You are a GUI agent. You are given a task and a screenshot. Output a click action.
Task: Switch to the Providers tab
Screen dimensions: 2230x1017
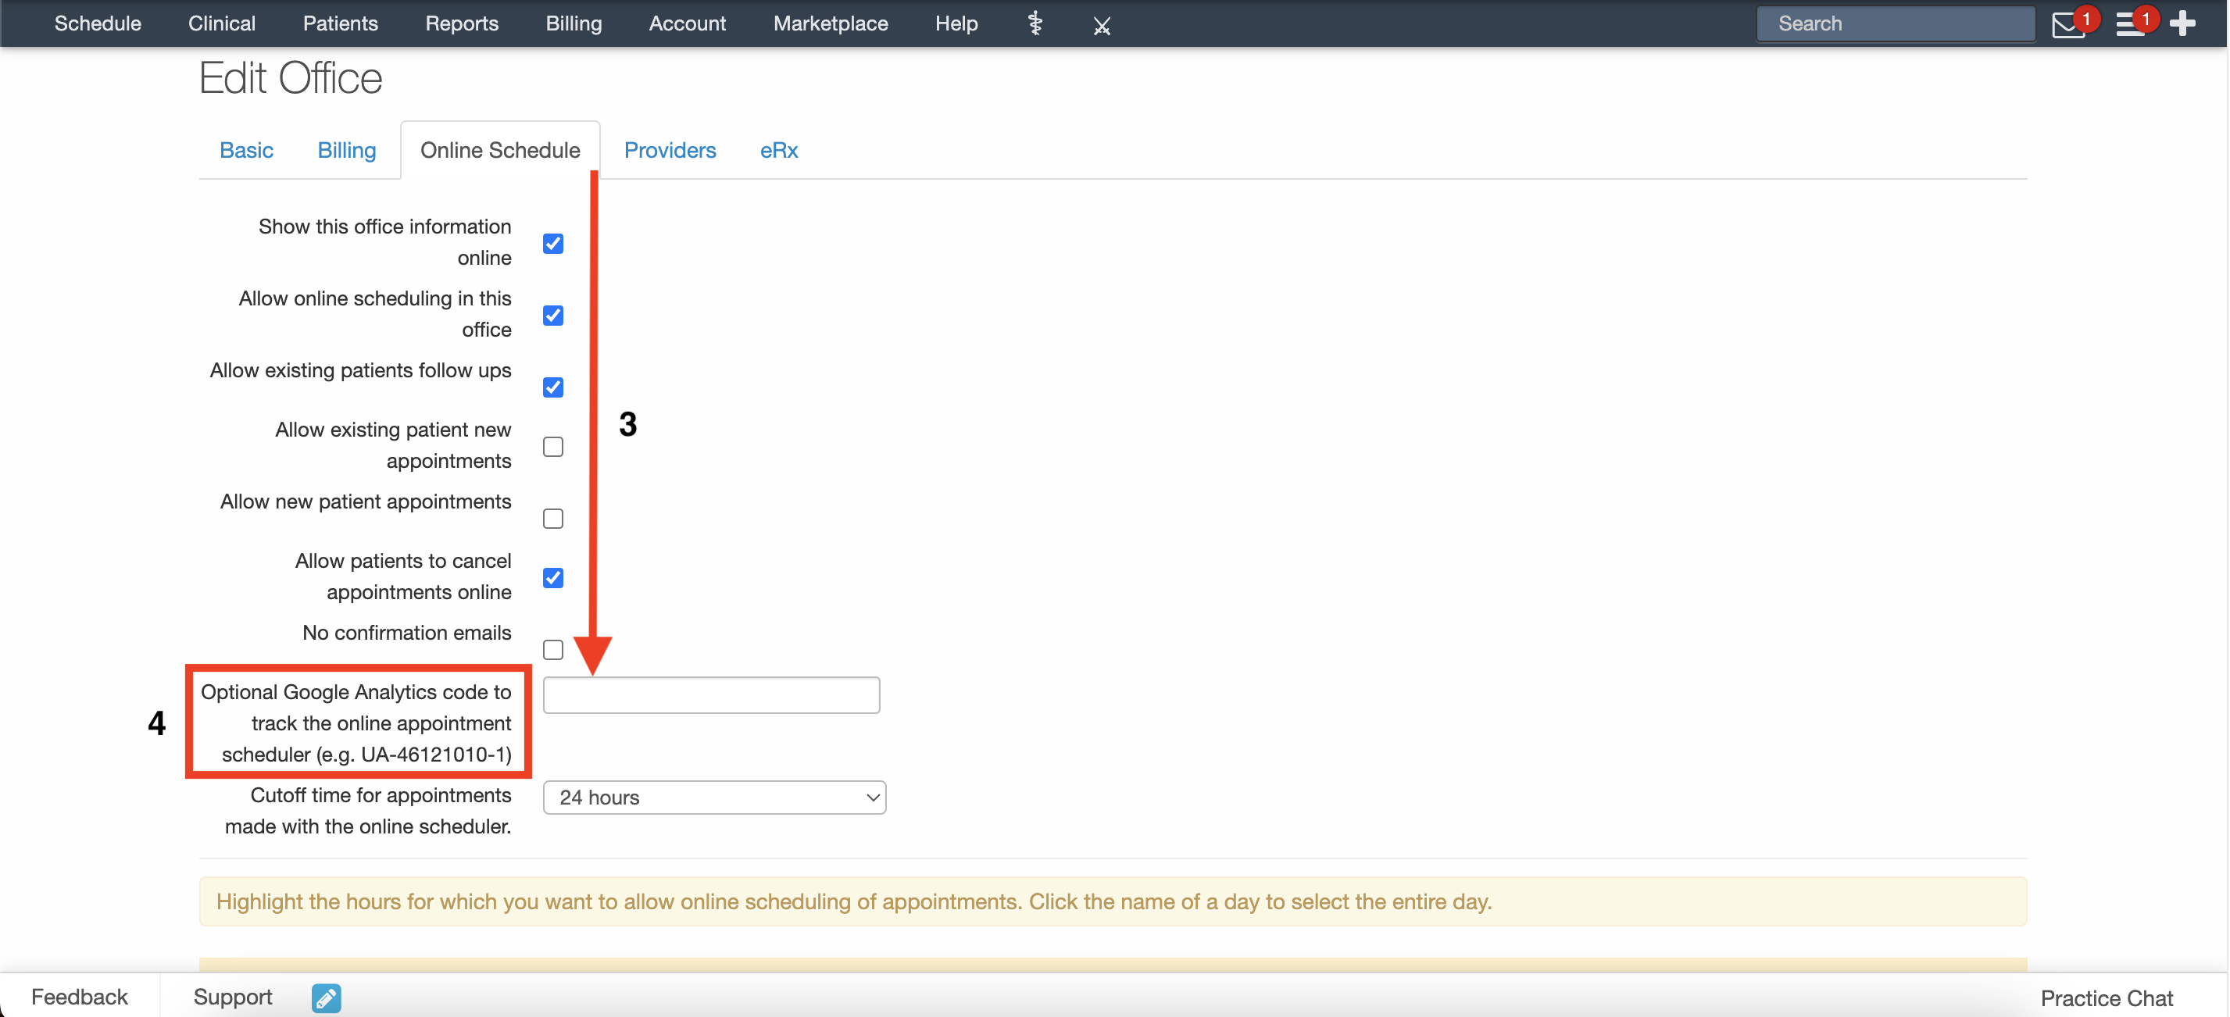click(x=670, y=150)
